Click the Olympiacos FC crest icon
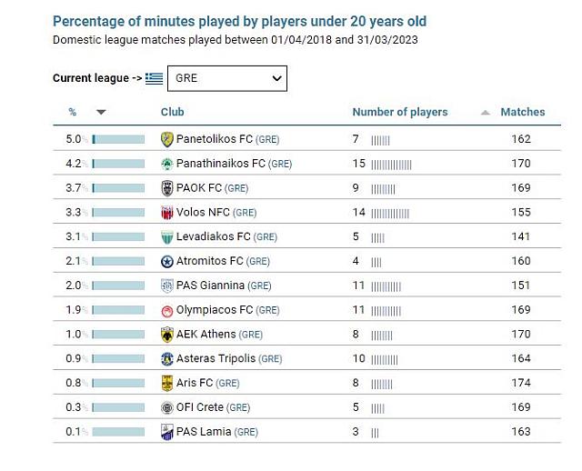 pyautogui.click(x=167, y=310)
